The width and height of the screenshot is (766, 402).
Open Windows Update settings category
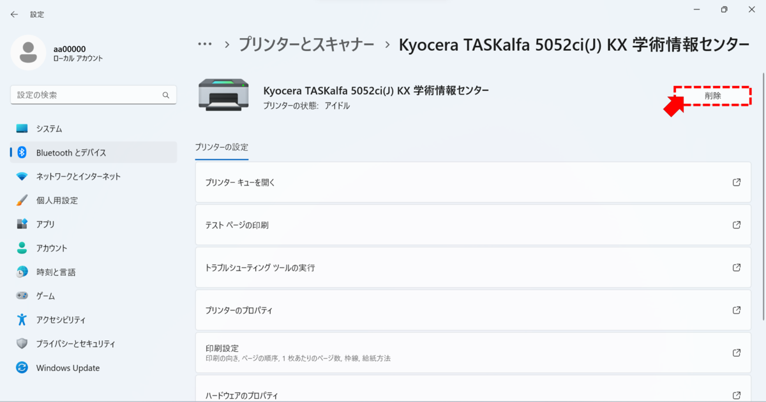pyautogui.click(x=94, y=368)
